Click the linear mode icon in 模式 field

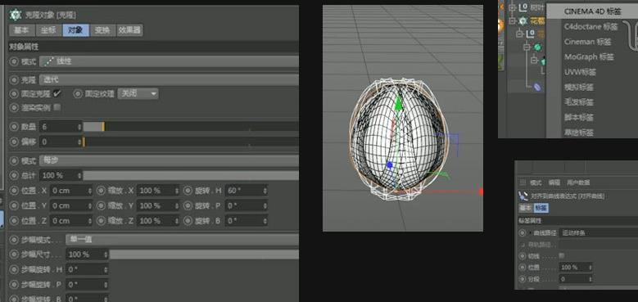click(49, 61)
